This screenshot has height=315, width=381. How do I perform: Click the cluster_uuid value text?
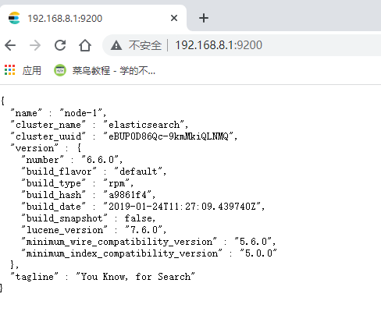pos(168,136)
